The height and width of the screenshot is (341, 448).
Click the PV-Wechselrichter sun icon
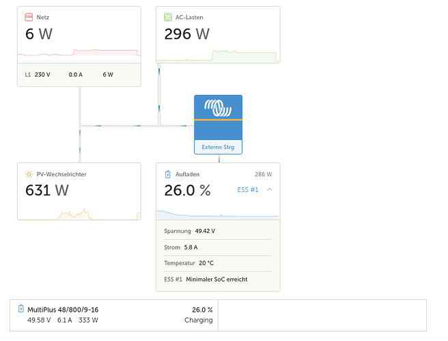29,174
